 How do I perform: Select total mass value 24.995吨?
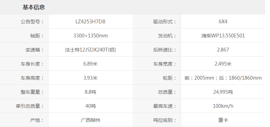click(x=223, y=92)
